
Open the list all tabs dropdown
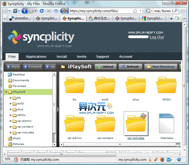(x=184, y=18)
